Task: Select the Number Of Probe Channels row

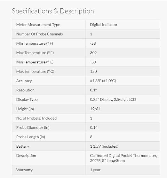Action: click(86, 34)
